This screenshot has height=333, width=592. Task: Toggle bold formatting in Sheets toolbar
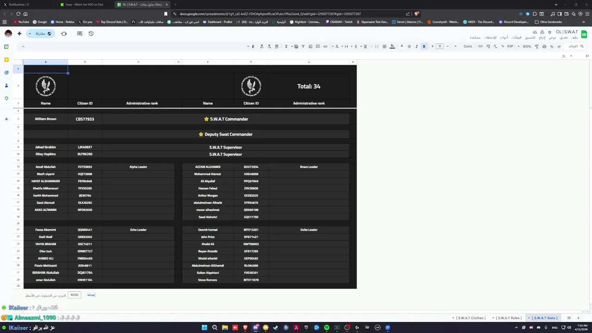424,46
